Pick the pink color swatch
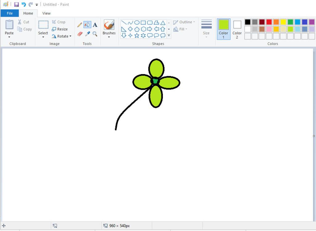316x231 pixels. point(269,29)
